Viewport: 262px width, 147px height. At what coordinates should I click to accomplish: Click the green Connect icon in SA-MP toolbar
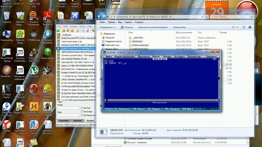(x=58, y=31)
